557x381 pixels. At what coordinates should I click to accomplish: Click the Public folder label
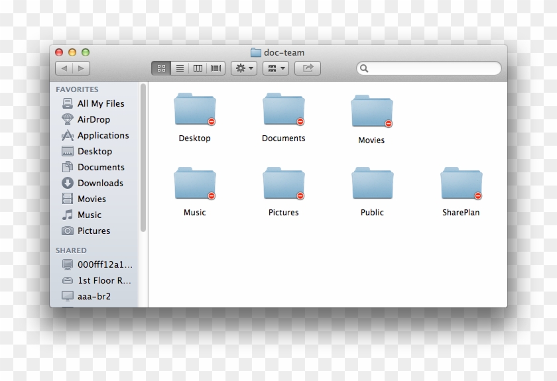pyautogui.click(x=372, y=212)
